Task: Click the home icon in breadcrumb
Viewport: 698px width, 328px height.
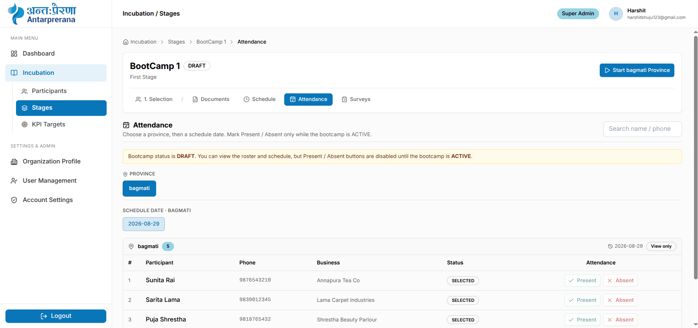Action: click(x=126, y=42)
